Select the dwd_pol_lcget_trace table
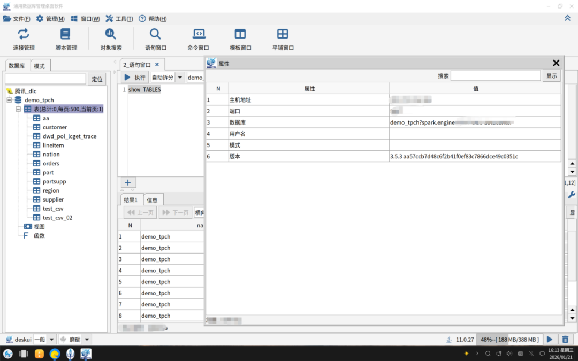This screenshot has height=361, width=578. coord(69,136)
